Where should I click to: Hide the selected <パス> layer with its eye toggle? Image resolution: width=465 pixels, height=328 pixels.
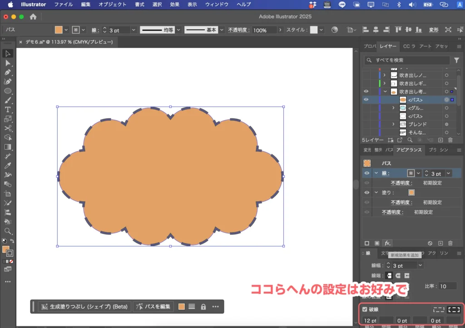[x=366, y=99]
